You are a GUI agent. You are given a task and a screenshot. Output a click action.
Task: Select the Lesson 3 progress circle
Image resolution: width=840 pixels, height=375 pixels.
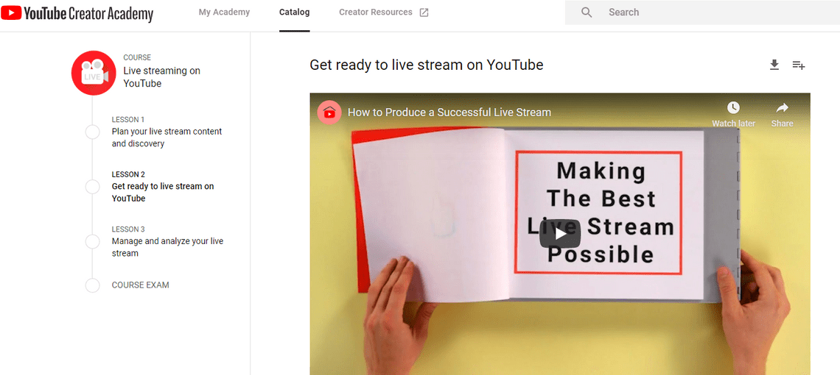pos(93,241)
